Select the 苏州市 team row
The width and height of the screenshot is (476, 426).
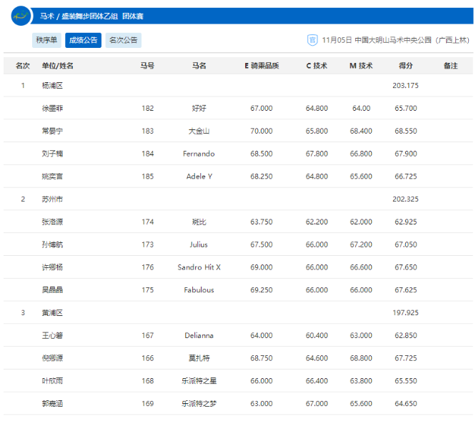(x=52, y=199)
